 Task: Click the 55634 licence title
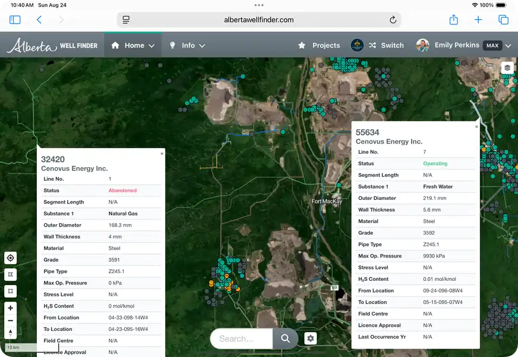click(x=368, y=132)
